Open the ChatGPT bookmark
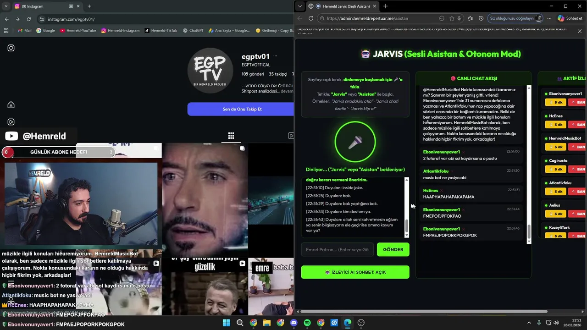Viewport: 587px width, 330px height. (193, 31)
